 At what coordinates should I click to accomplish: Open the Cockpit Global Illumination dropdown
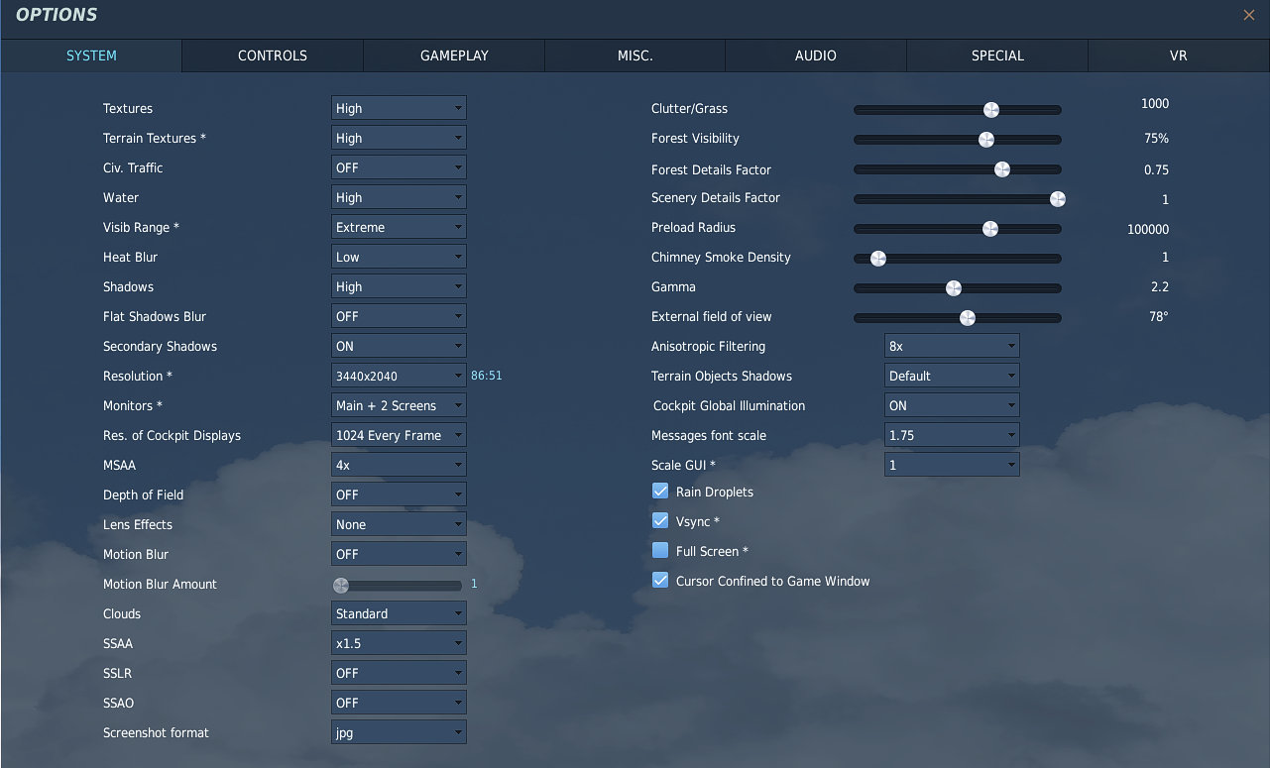[x=952, y=405]
